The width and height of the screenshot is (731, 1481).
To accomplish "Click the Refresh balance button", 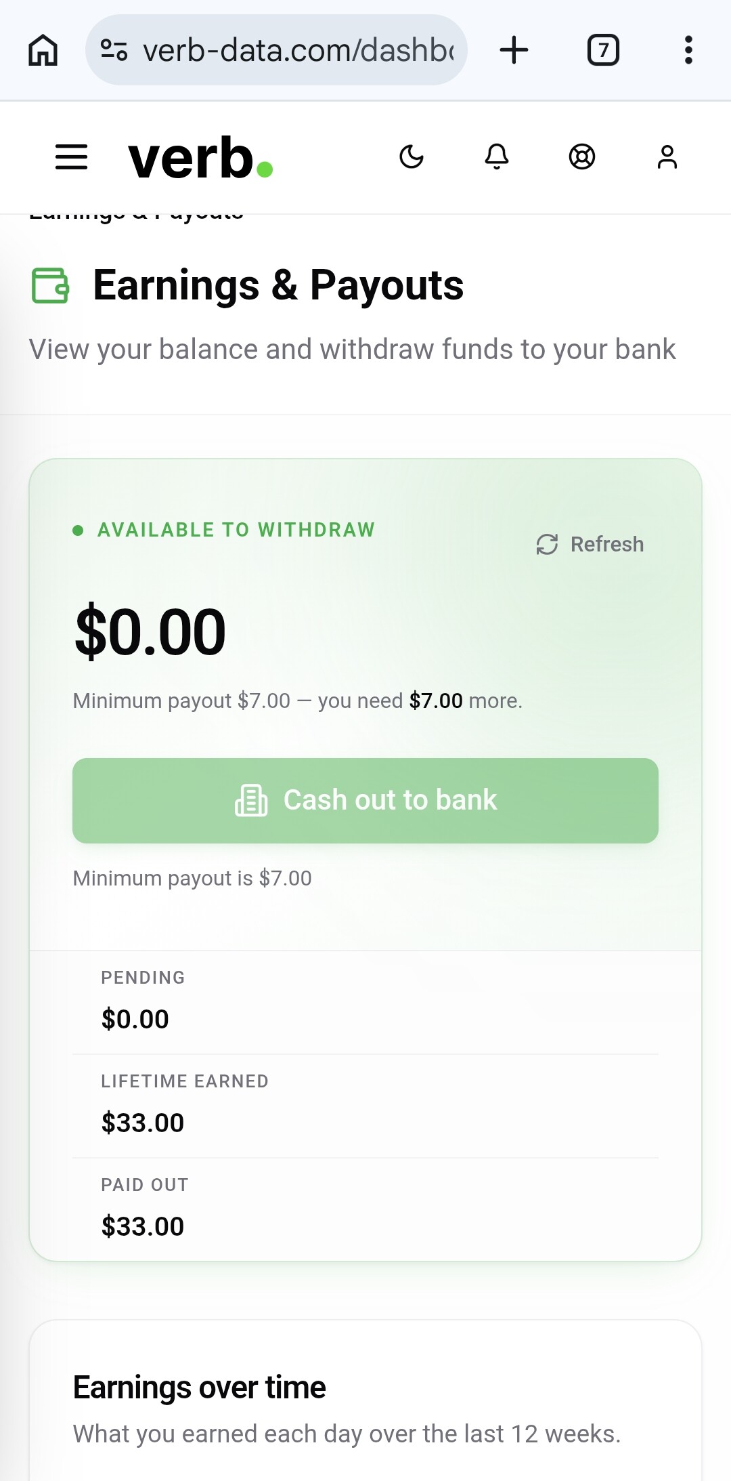I will [590, 544].
